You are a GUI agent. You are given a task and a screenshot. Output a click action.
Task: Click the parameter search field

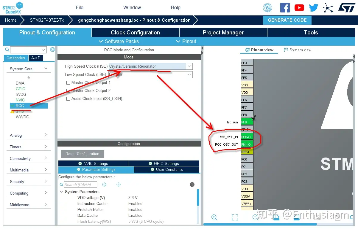pos(80,185)
